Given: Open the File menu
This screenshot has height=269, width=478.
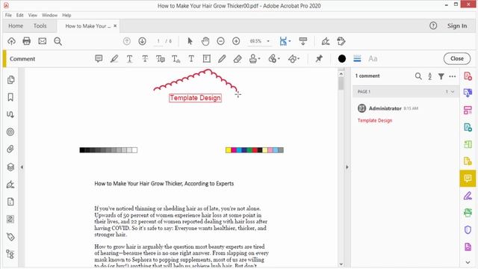Looking at the screenshot, I should pyautogui.click(x=8, y=15).
